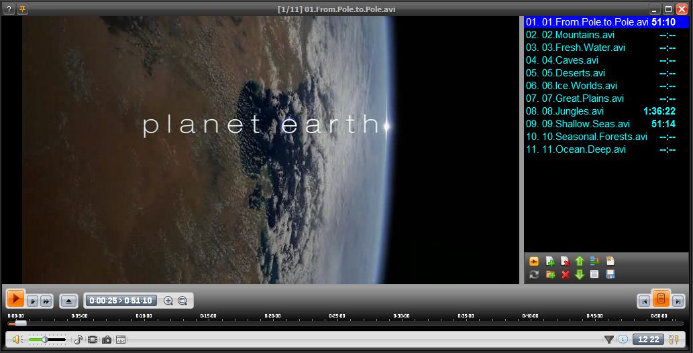Toggle repeat mode in playlist toolbar
Viewport: 693px width, 353px height.
tap(534, 275)
